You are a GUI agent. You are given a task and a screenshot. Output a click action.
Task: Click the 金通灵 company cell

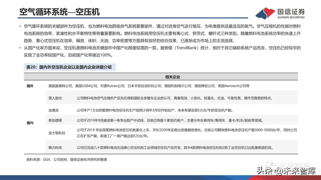tap(53, 110)
